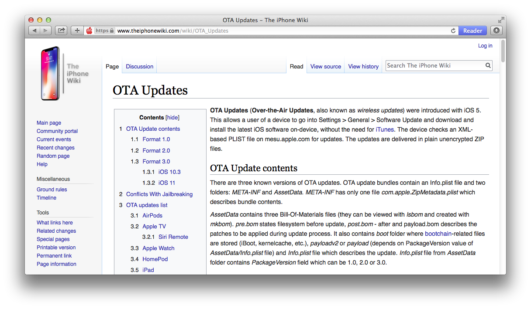Click the OTA Updates page heading
Image resolution: width=531 pixels, height=309 pixels.
click(150, 90)
